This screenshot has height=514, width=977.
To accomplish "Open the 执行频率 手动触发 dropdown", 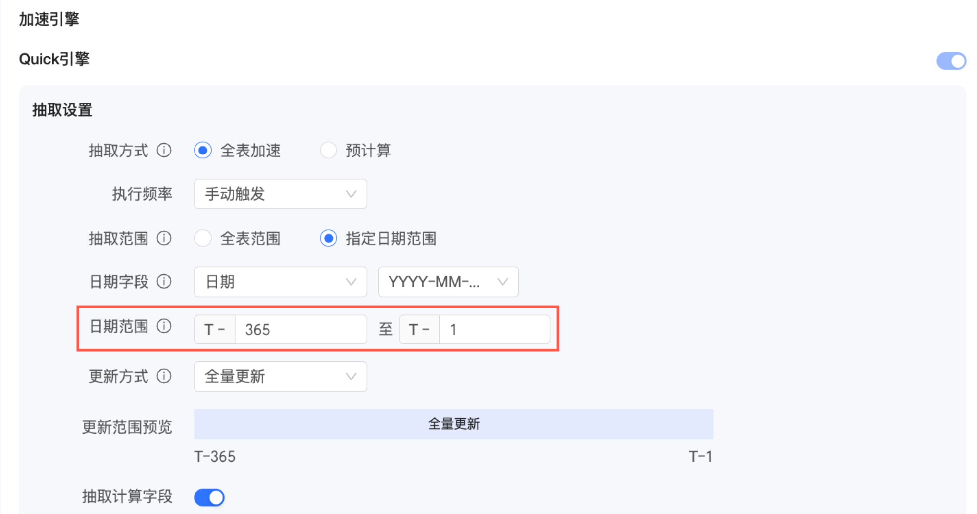I will pos(280,194).
